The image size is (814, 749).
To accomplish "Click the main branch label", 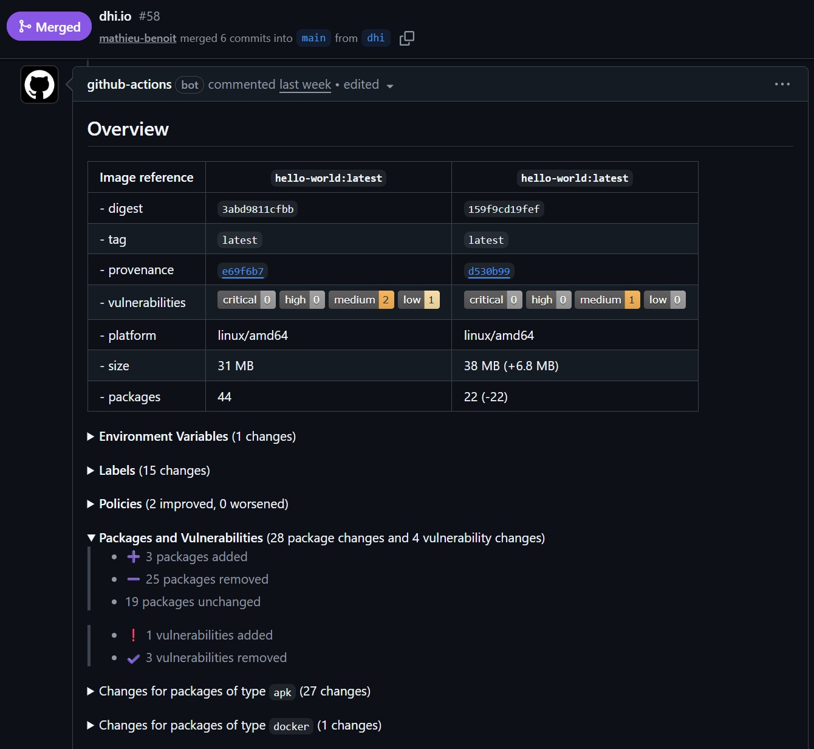I will (313, 38).
